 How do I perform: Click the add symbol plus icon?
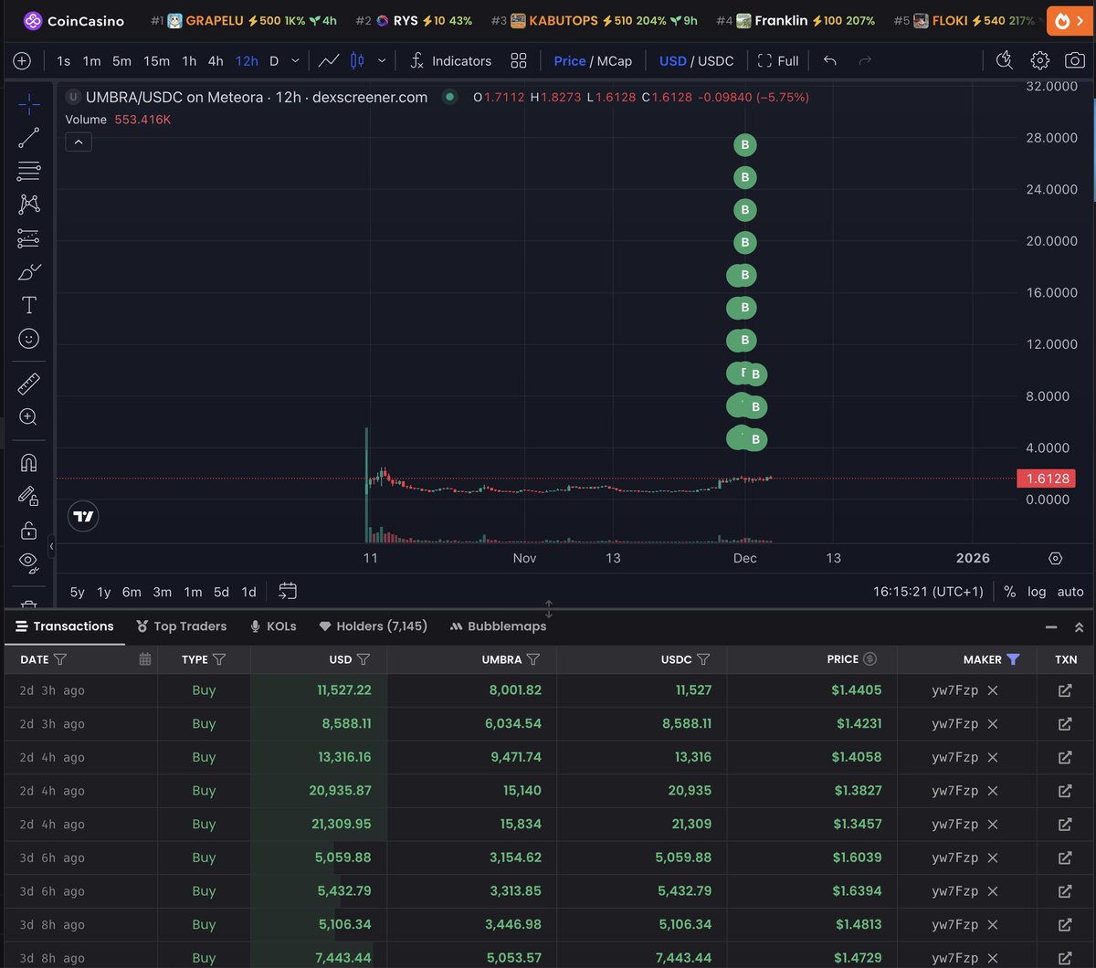(x=22, y=61)
